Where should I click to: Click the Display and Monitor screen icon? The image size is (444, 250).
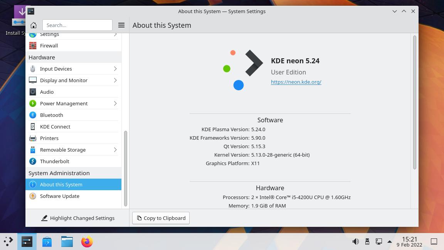[x=33, y=81]
